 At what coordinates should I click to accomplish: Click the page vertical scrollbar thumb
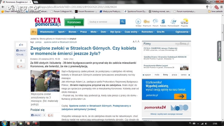pos(222,32)
